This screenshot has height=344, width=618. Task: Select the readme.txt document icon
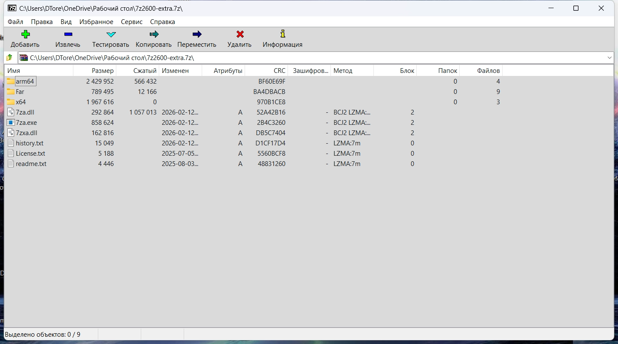click(x=11, y=164)
